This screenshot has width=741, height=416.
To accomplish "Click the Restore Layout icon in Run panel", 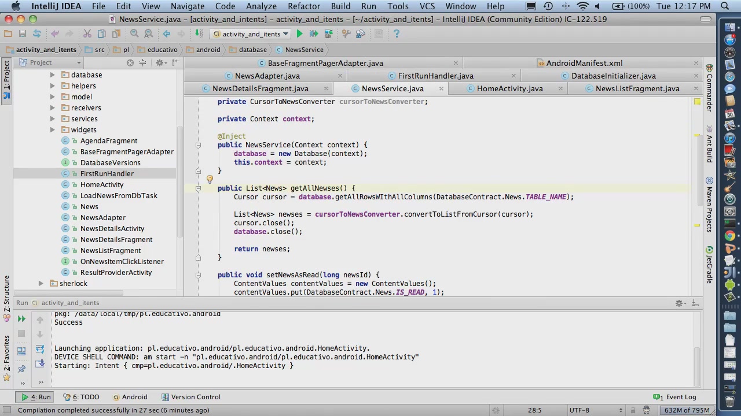I will tap(21, 350).
